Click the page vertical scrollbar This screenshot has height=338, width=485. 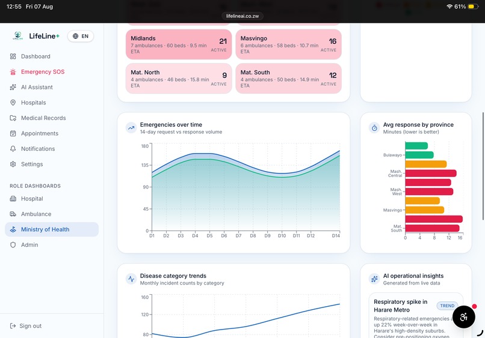coord(483,166)
